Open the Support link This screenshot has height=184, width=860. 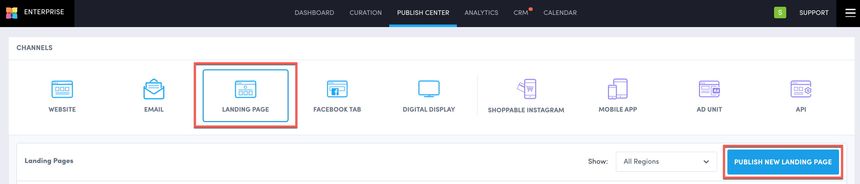point(814,13)
